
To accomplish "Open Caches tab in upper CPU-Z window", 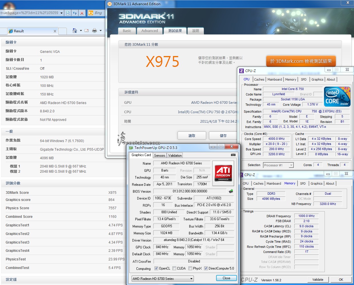I will pos(259,79).
